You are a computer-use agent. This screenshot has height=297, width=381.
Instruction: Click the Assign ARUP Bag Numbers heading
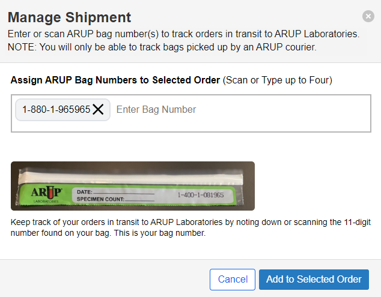pyautogui.click(x=115, y=80)
